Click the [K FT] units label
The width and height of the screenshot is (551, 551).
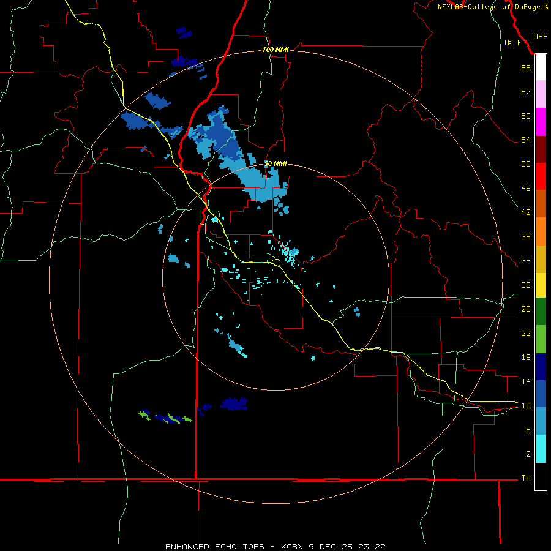[x=517, y=42]
